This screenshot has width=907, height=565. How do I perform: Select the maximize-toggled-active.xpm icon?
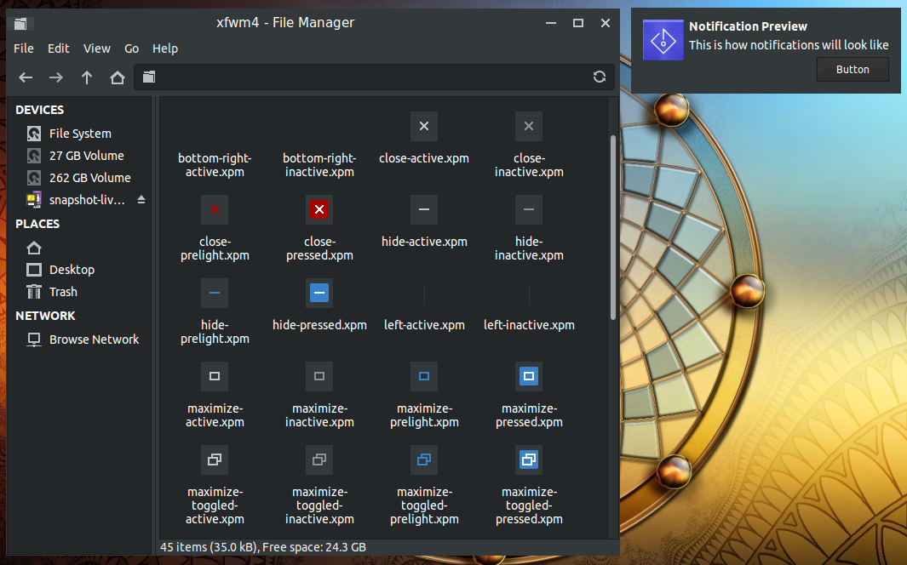coord(215,459)
